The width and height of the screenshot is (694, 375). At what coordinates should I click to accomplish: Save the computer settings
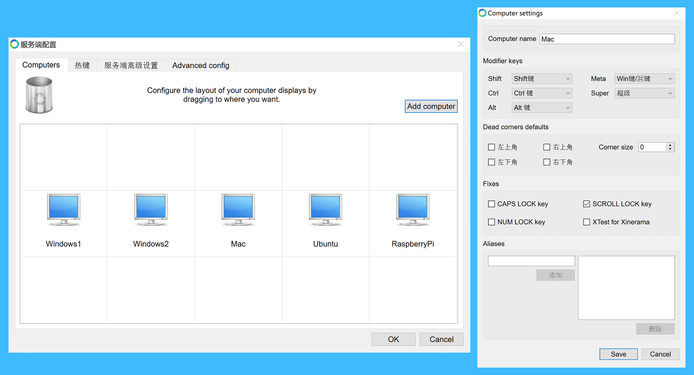[618, 354]
